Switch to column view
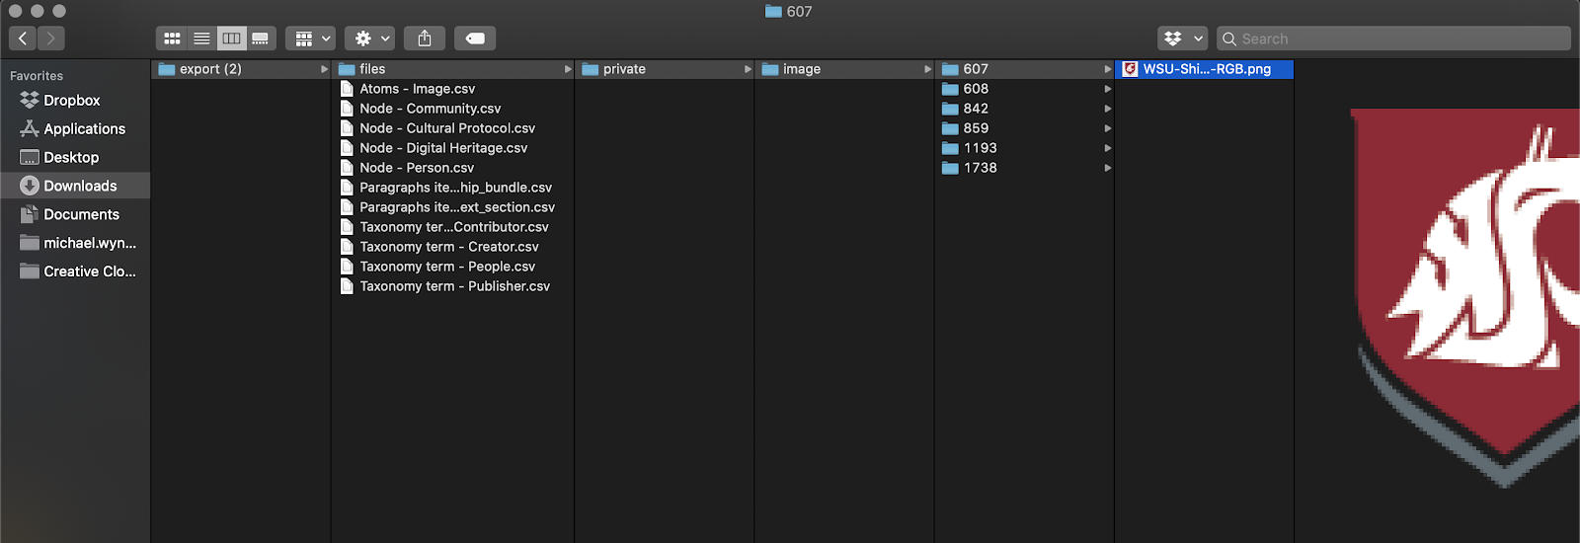The width and height of the screenshot is (1580, 543). (231, 39)
